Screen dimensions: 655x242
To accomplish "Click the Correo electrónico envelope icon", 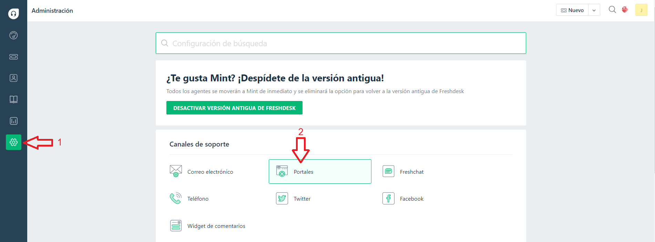I will pyautogui.click(x=176, y=171).
